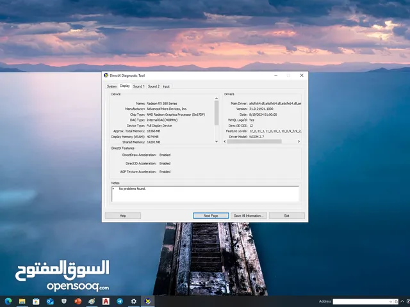Screen dimensions: 410x307
Task: Click the '4074 MB' VRAM value
Action: click(x=152, y=137)
